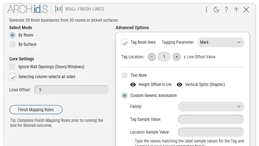Viewport: 259px width, 146px height.
Task: Increase Tag Location with plus button
Action: point(177,57)
